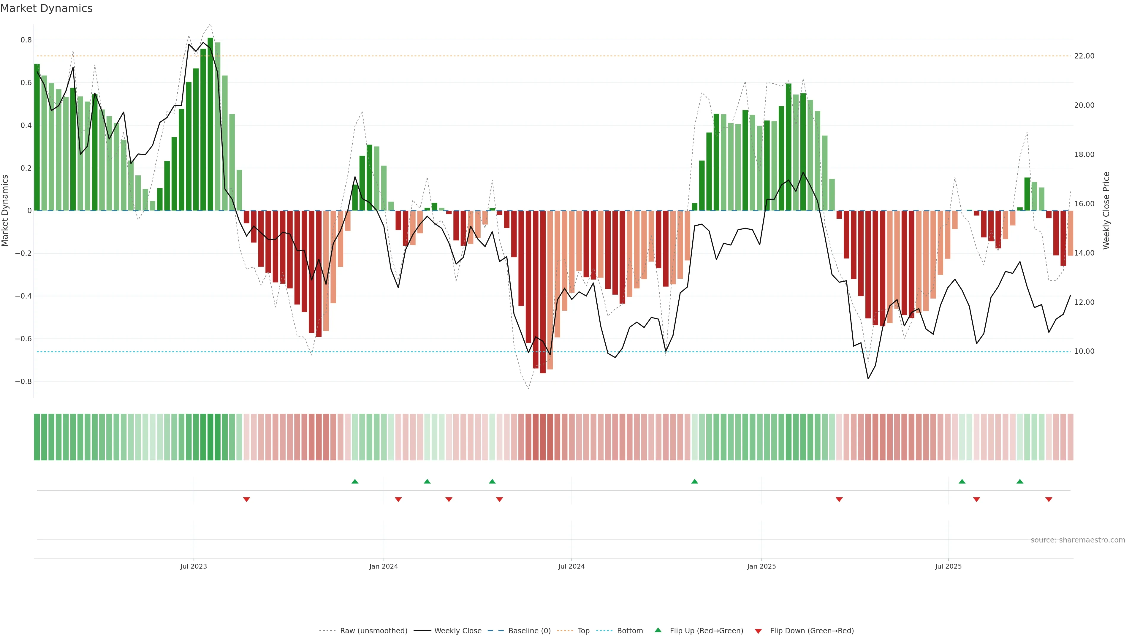Click the Market Dynamics chart title

[x=47, y=8]
